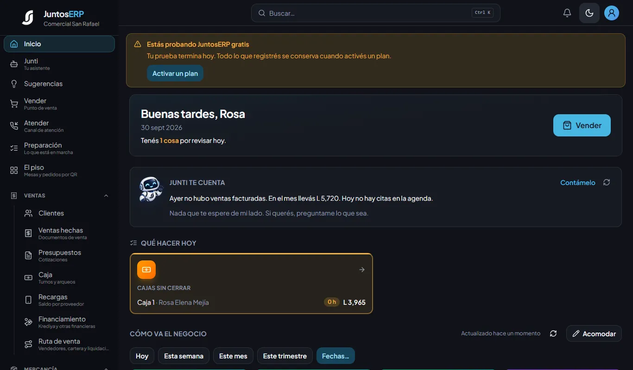Screen dimensions: 633x370
Task: Collapse the VENTAS section chevron
Action: pyautogui.click(x=106, y=196)
